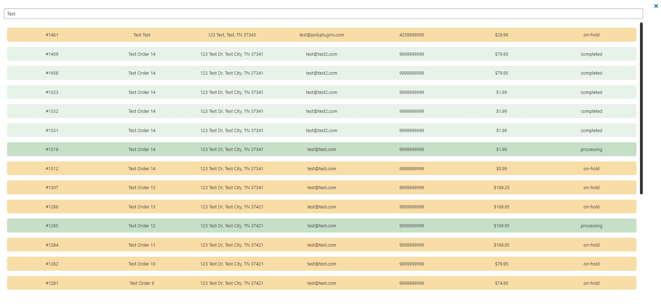Click the $29.99 order total

click(x=502, y=35)
